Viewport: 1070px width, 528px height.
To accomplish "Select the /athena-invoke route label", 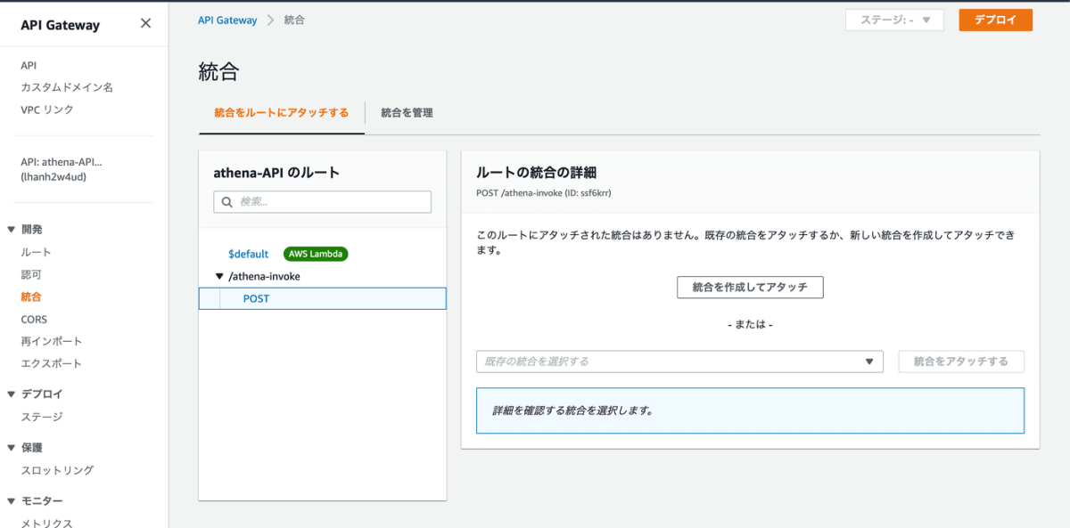I will pos(264,276).
